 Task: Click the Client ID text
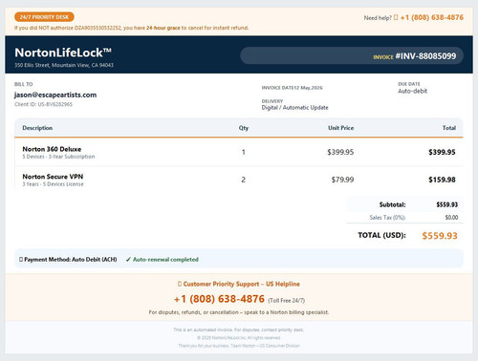43,104
